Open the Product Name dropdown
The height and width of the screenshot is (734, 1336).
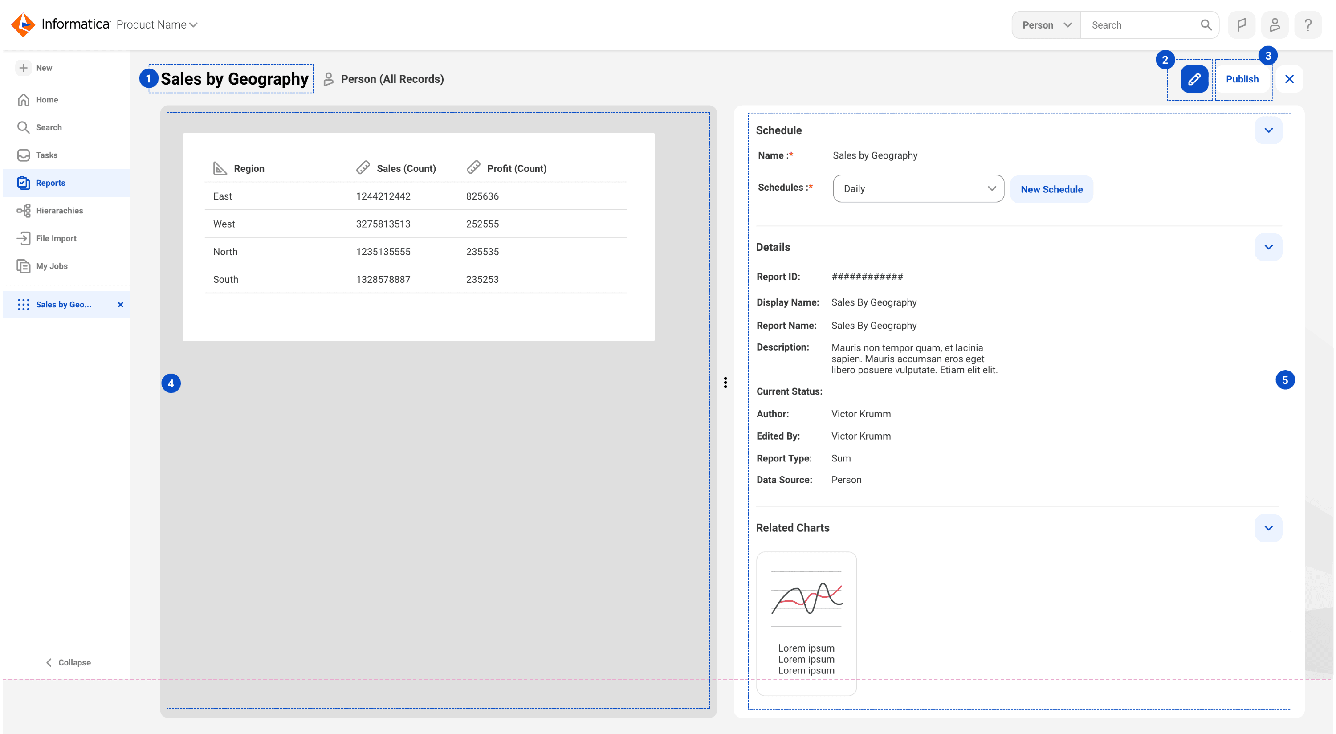[x=157, y=25]
